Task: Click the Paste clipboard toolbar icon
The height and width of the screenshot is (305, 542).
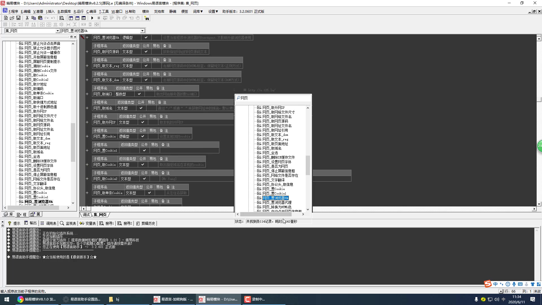Action: click(x=40, y=18)
